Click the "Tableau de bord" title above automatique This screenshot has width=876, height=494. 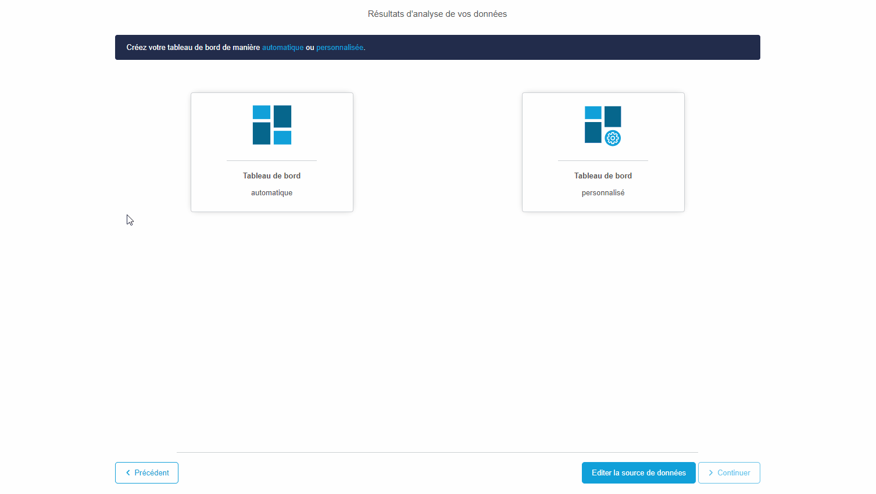click(271, 176)
